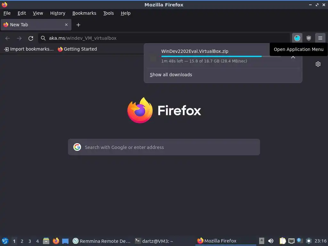Open the History menu
The width and height of the screenshot is (328, 246).
(x=58, y=13)
